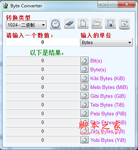Click the new blank document icon

click(x=83, y=24)
